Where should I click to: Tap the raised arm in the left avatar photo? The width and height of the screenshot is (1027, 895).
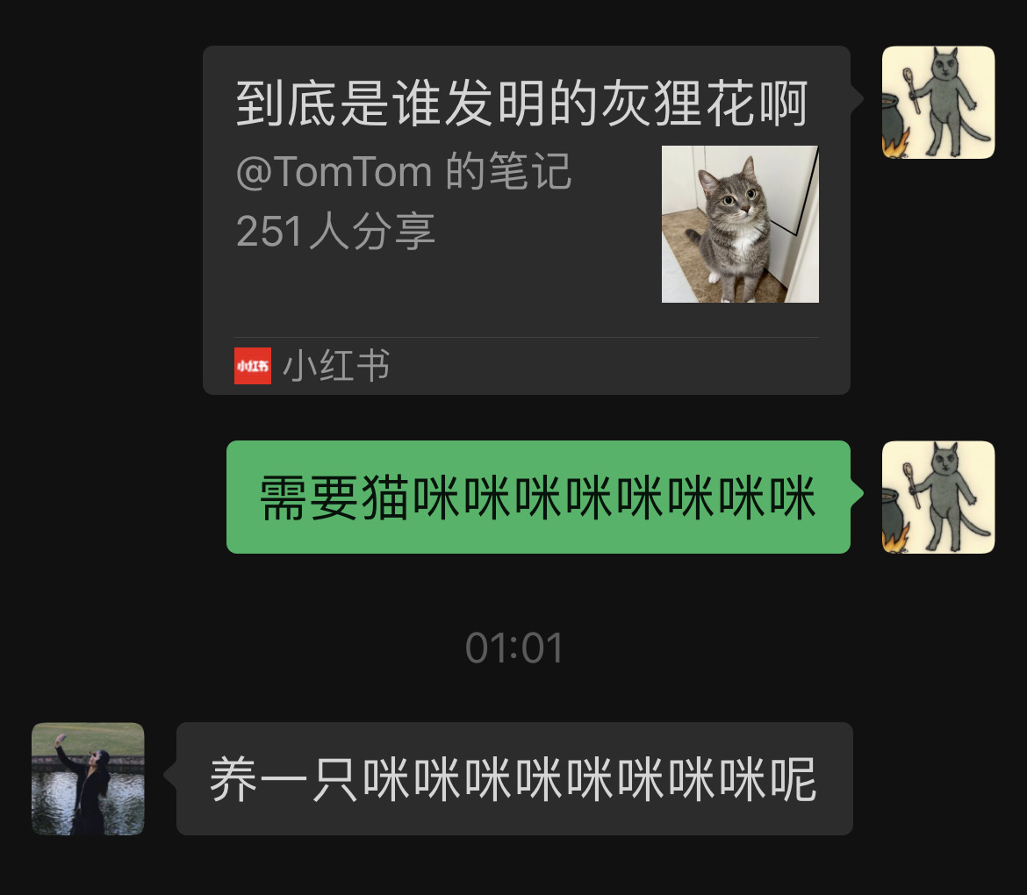[68, 755]
